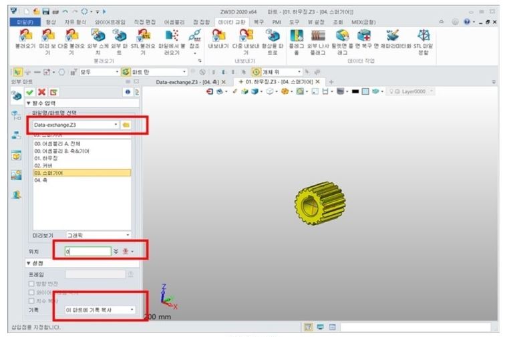Collapse the 필수 입력 section
Image resolution: width=507 pixels, height=337 pixels.
click(29, 103)
